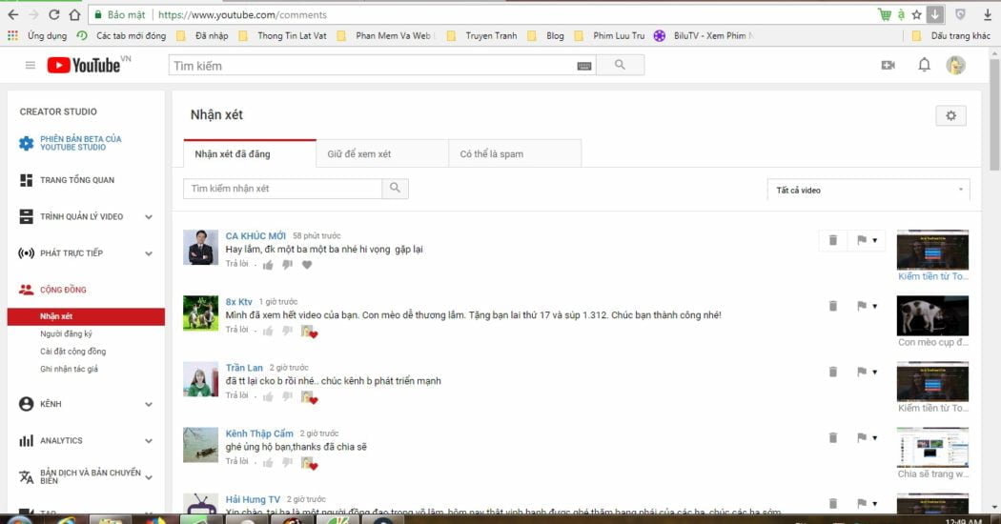Viewport: 1001px width, 524px height.
Task: Delete the Kênh Thập Cẩm comment
Action: pos(832,437)
